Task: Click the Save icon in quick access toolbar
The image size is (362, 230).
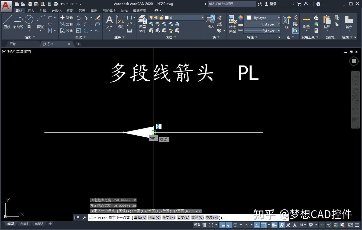Action: [30, 4]
